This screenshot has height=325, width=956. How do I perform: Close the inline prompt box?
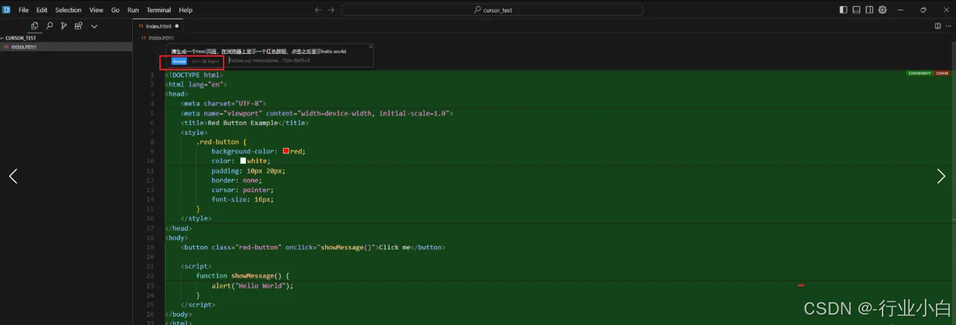370,46
